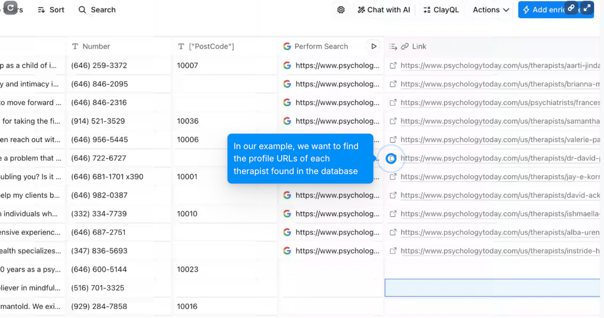Select phone number (646) 681-1701 x390
The width and height of the screenshot is (604, 318).
coord(107,177)
